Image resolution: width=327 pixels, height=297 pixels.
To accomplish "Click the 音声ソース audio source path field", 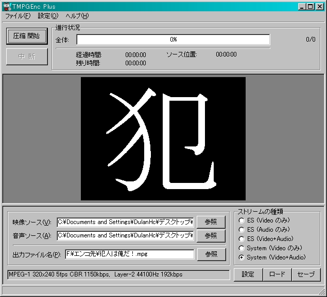I will (x=125, y=236).
